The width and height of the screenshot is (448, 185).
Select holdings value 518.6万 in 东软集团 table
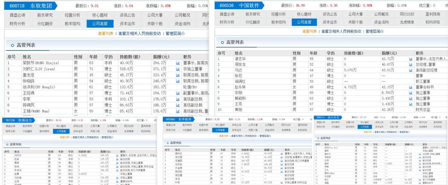126,69
